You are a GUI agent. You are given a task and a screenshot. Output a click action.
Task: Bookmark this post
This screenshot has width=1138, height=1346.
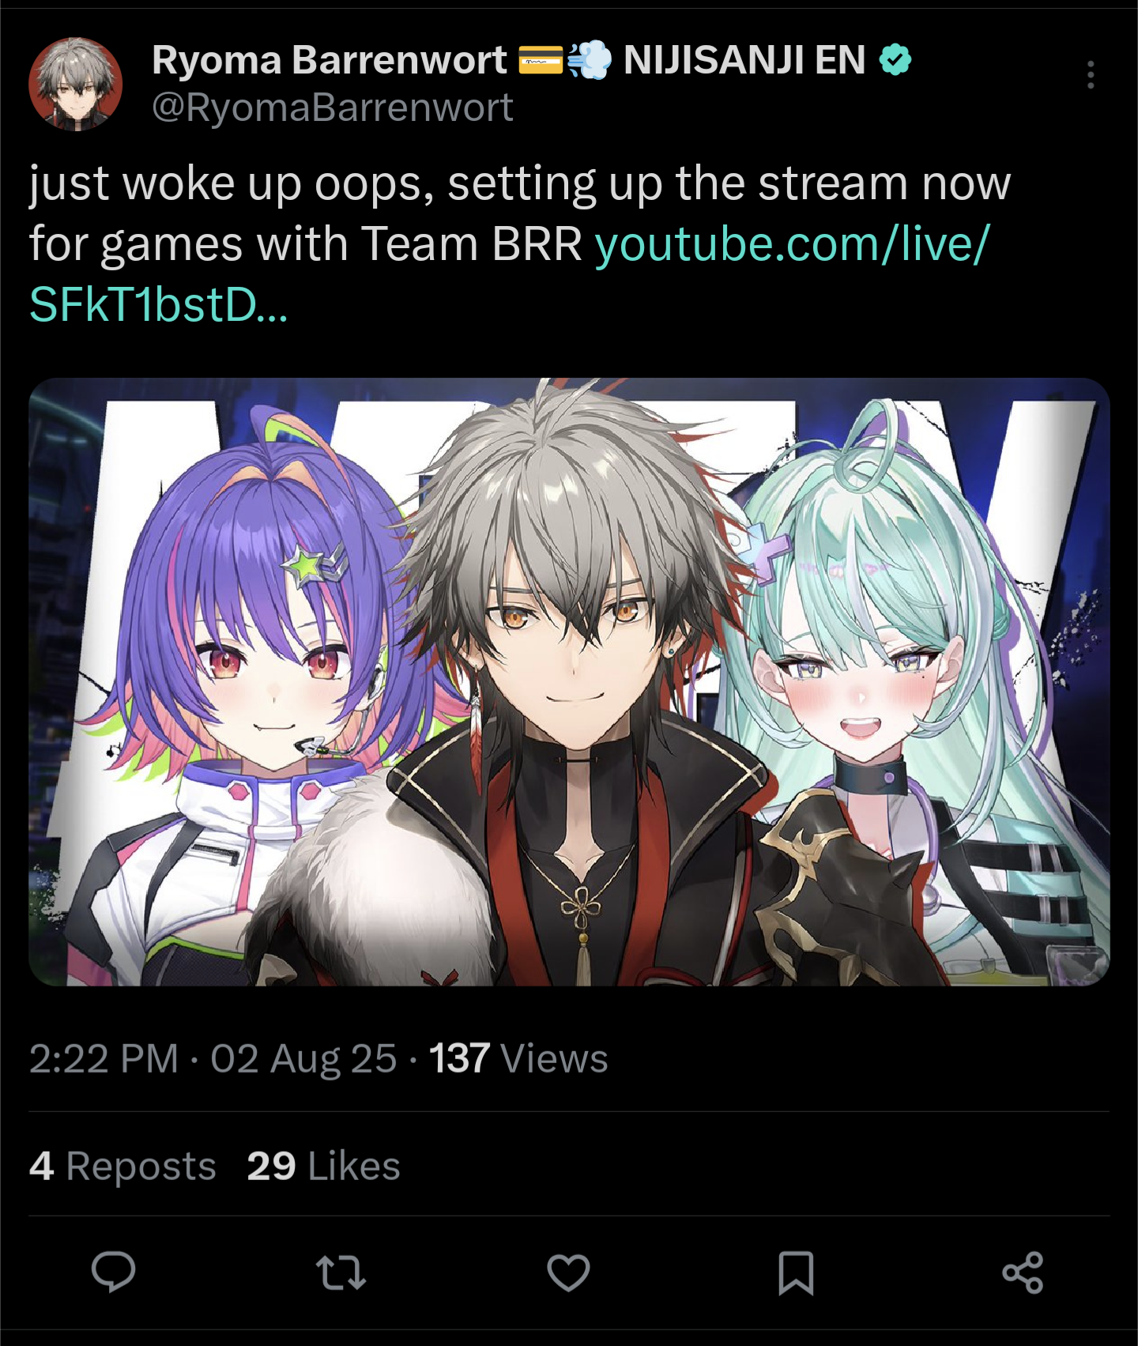click(796, 1272)
